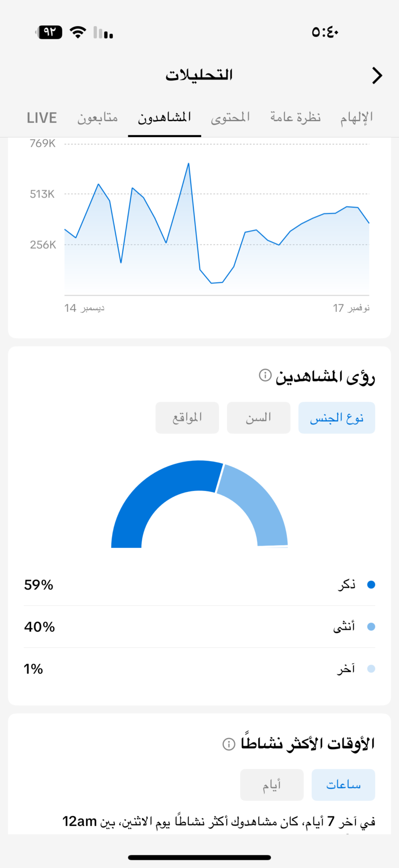Switch viewer insights to المواقع
399x868 pixels.
coord(187,418)
